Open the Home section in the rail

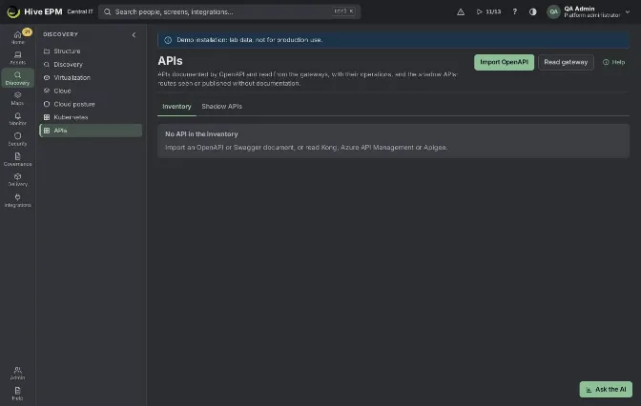(x=17, y=37)
